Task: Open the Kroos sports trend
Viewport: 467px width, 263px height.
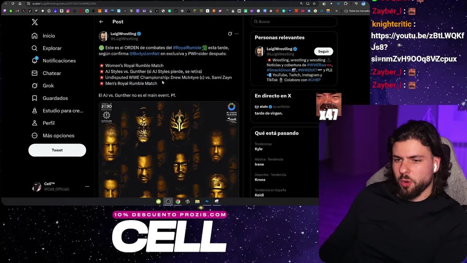Action: tap(260, 180)
